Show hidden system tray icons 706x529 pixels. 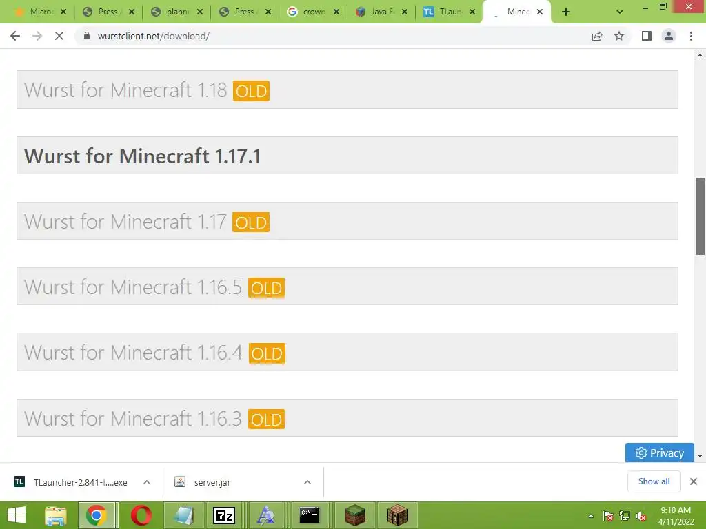[x=591, y=516]
